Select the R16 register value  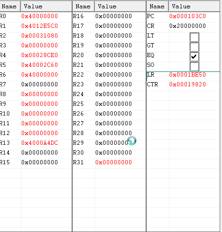pos(114,16)
